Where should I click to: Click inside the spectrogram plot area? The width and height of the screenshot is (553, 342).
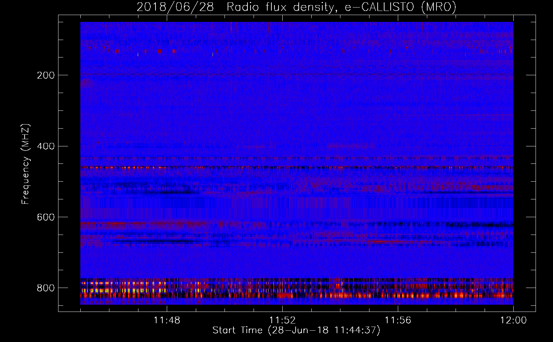click(x=297, y=163)
